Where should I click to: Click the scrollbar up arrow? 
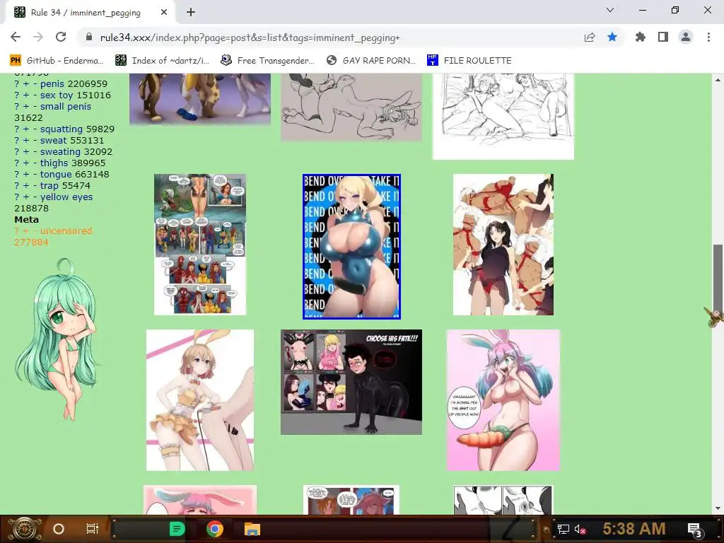[718, 79]
